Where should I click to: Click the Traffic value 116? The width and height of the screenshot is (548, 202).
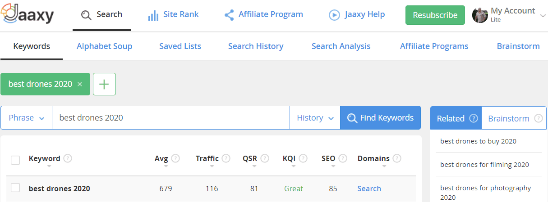[x=212, y=189]
